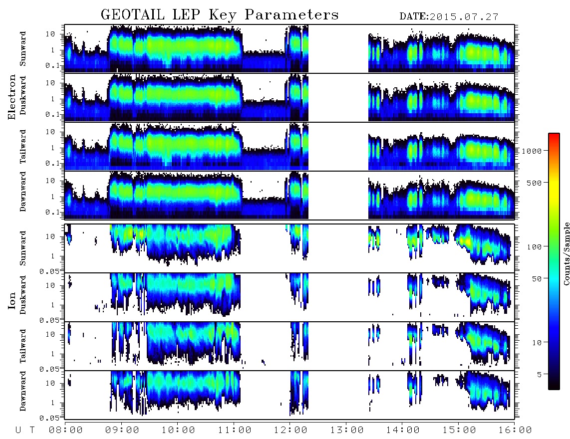Click the Ion Sunward panel label
Viewport: 570px width, 439px height.
click(x=23, y=248)
